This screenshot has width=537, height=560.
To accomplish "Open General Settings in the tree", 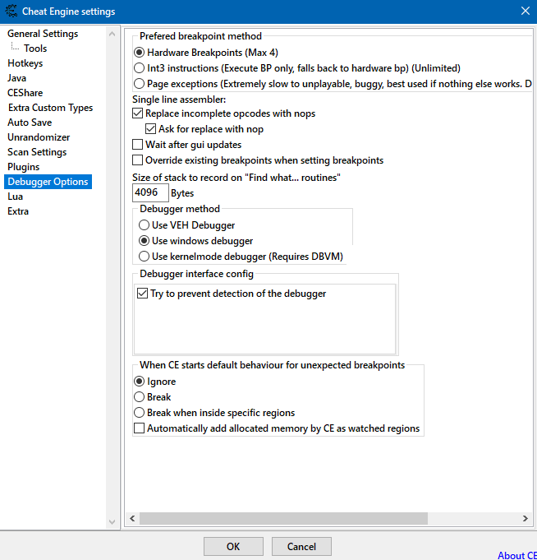I will 43,34.
